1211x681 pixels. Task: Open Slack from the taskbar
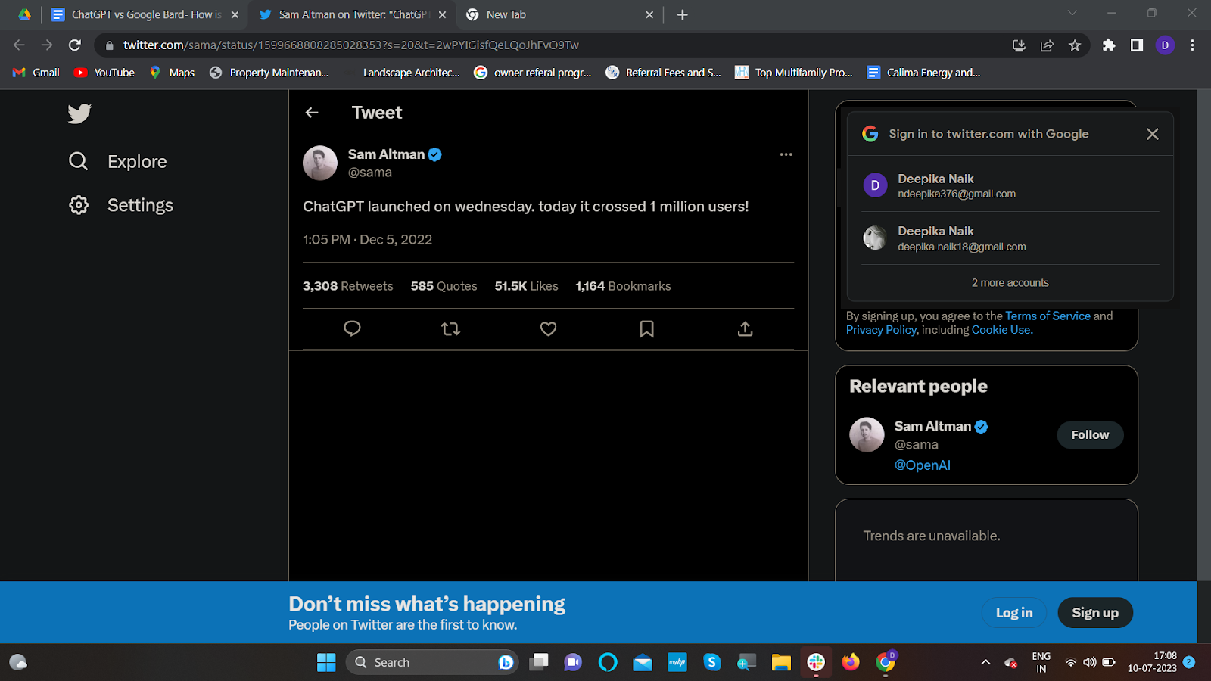click(816, 663)
